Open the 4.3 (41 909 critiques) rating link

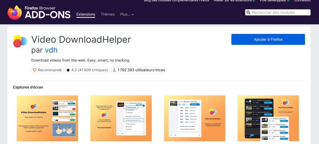[x=87, y=70]
